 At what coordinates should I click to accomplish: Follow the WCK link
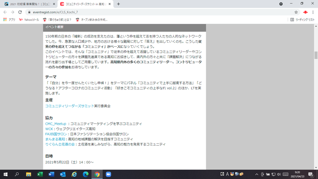pos(49,129)
